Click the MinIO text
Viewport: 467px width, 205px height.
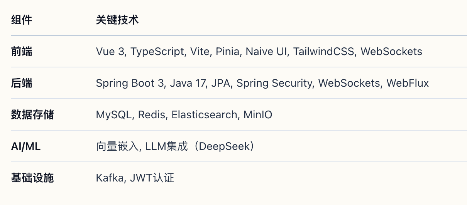tap(258, 115)
